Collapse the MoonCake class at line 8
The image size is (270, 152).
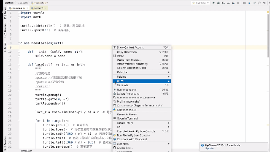(x=19, y=43)
